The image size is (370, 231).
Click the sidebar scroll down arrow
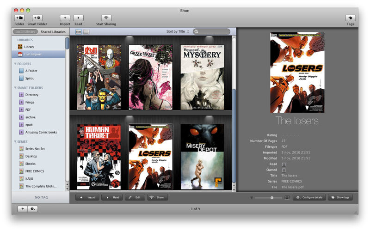pyautogui.click(x=67, y=188)
